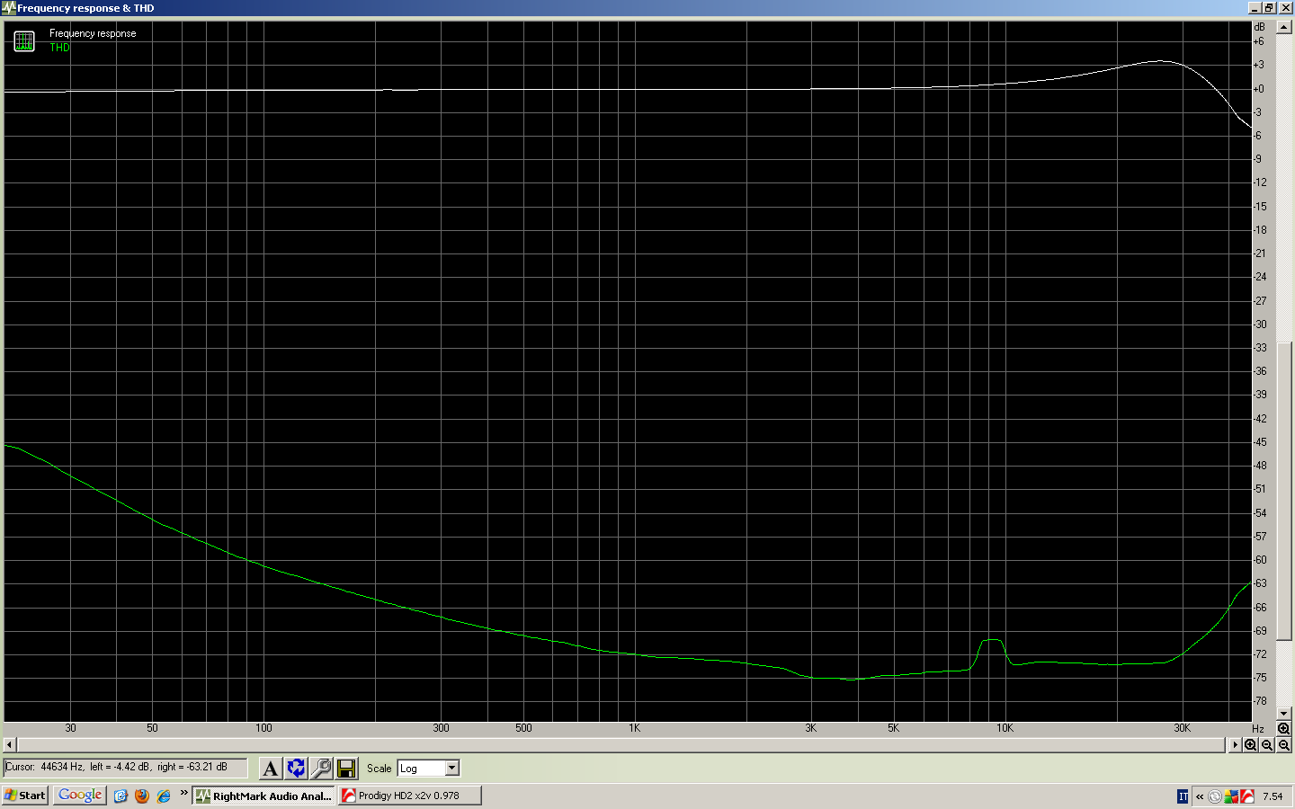
Task: Click the Google toolbar button in taskbar
Action: (x=80, y=796)
